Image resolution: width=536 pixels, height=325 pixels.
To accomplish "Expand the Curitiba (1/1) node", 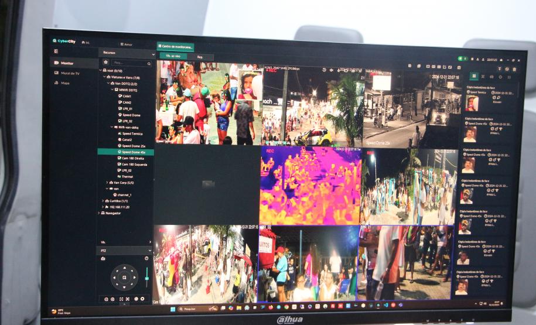I will point(103,201).
